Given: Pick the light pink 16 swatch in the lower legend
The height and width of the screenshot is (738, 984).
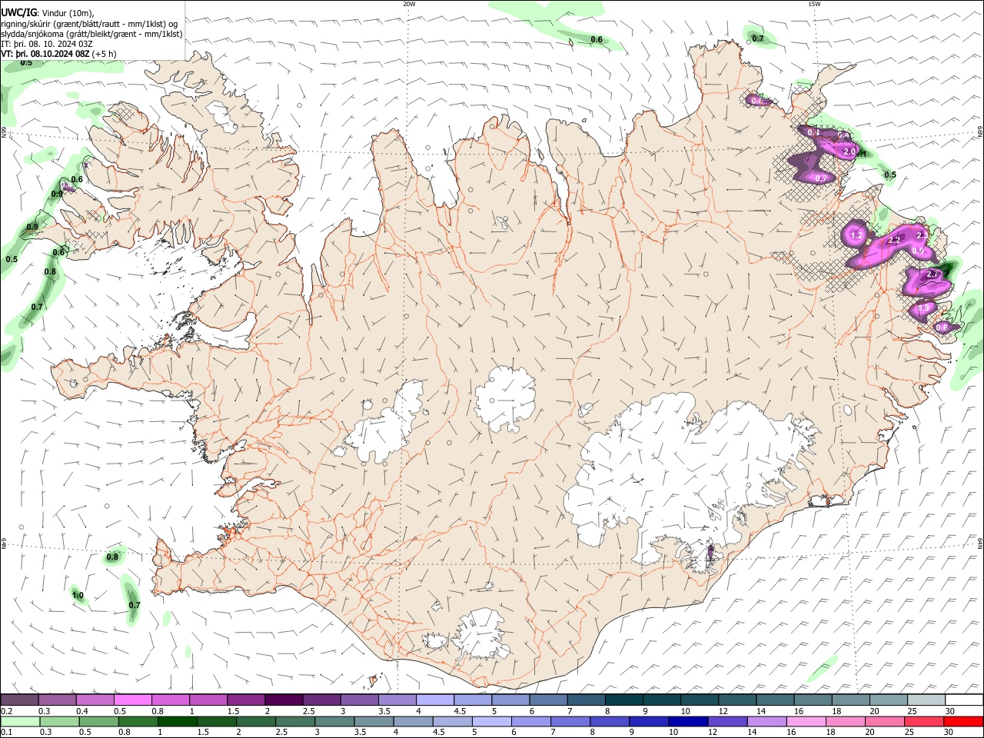Looking at the screenshot, I should coord(805,722).
